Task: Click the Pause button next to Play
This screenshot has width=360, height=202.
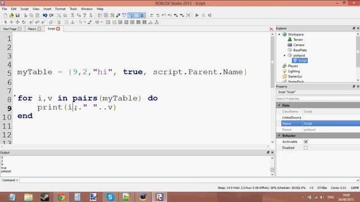Action: click(x=204, y=15)
